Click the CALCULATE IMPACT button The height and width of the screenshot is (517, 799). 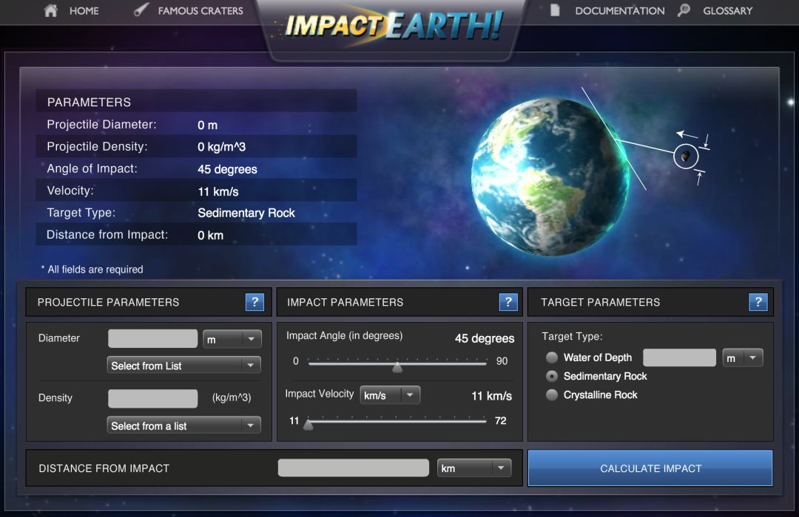tap(650, 468)
